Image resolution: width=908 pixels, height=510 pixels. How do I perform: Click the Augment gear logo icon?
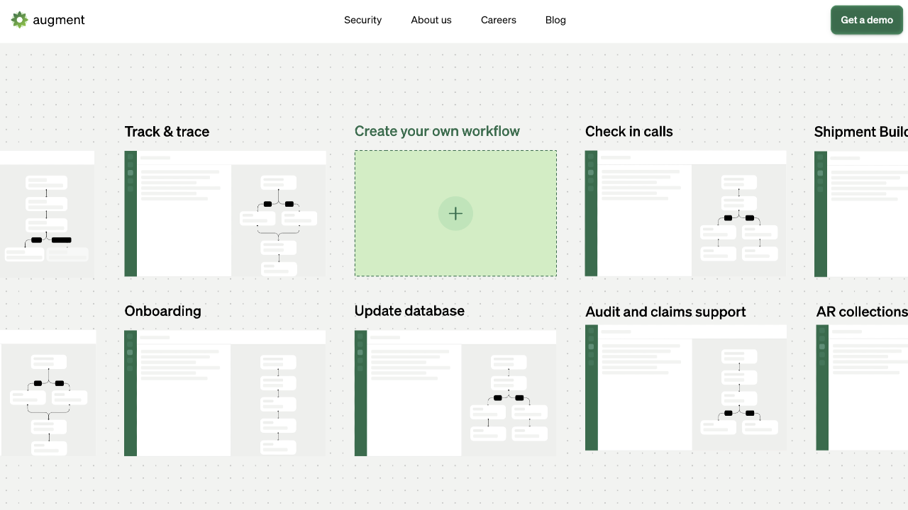[19, 20]
